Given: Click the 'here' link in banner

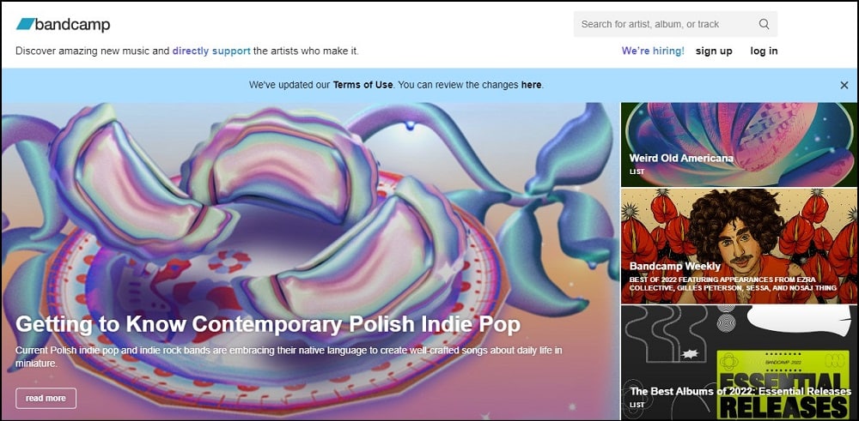Looking at the screenshot, I should [x=531, y=85].
